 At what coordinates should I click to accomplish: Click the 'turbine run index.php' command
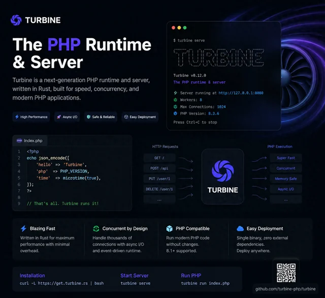tap(205, 283)
